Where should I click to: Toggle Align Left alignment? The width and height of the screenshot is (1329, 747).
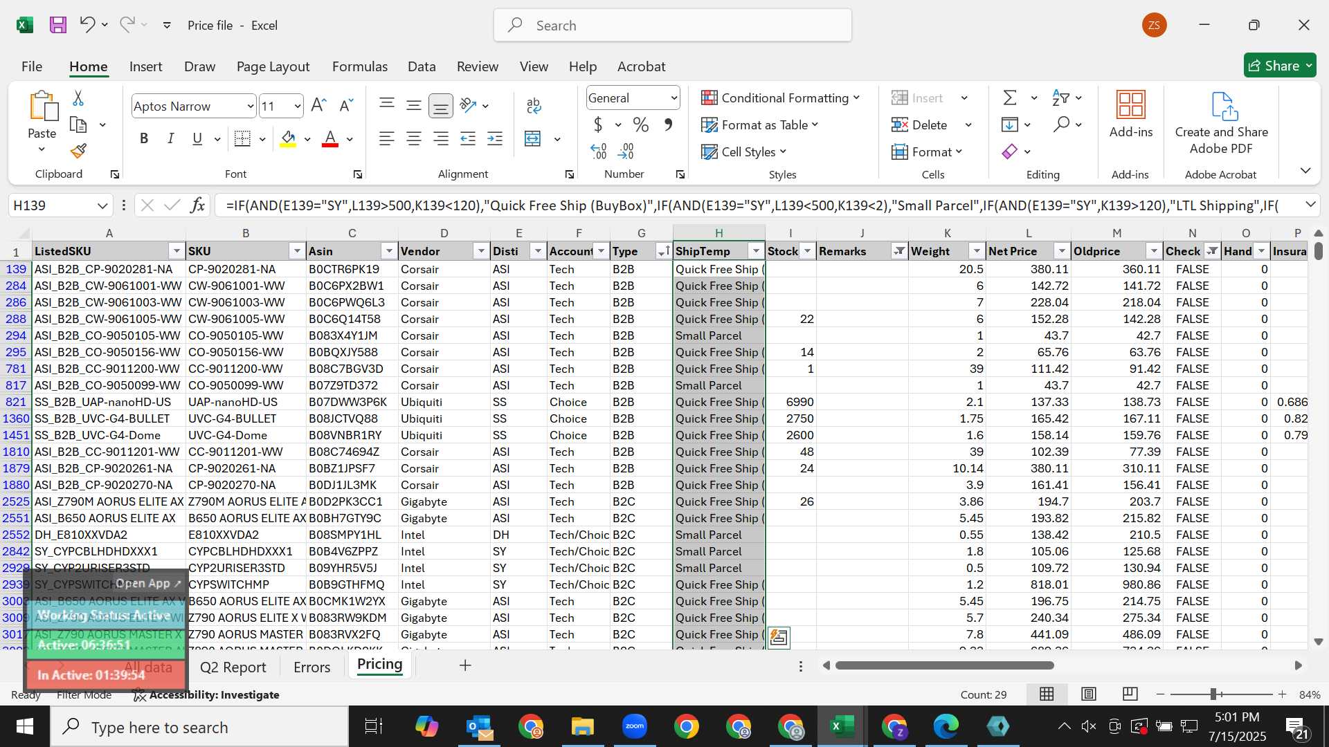(386, 139)
